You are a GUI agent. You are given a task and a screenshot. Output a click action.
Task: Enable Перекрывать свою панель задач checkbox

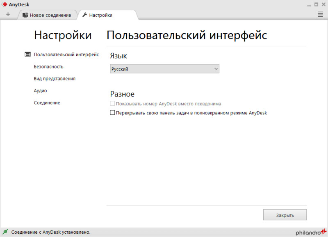tap(112, 113)
